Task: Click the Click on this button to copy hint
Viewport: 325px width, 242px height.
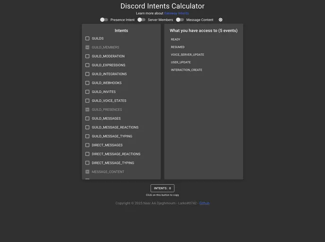Action: [x=162, y=195]
